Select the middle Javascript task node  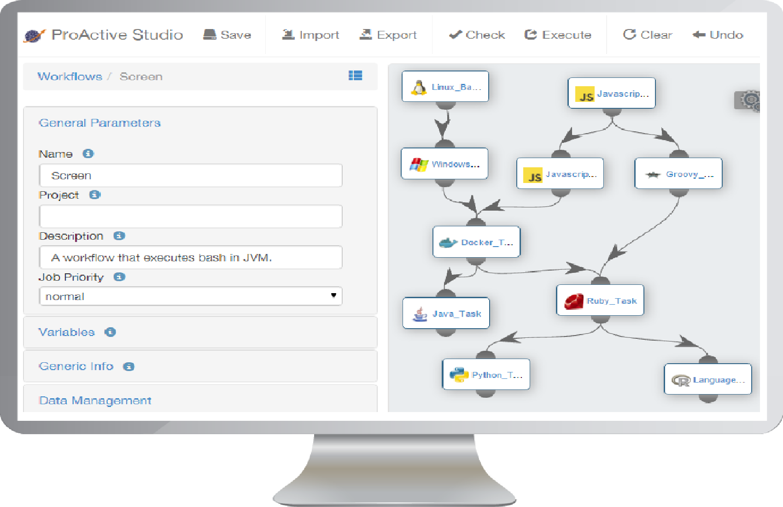[560, 173]
